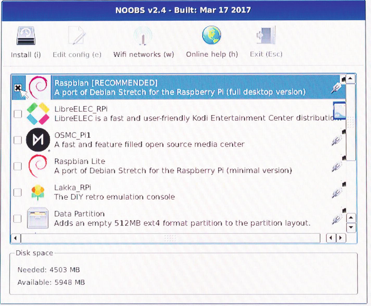Click the NOOBS v2.4 title bar text
371x306 pixels.
pos(183,10)
